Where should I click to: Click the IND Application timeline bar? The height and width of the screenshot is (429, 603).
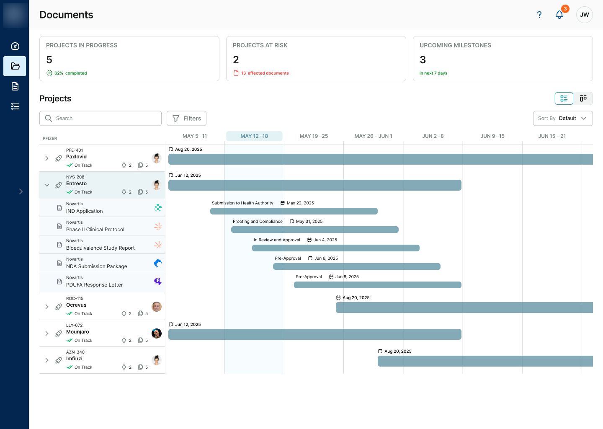click(294, 211)
